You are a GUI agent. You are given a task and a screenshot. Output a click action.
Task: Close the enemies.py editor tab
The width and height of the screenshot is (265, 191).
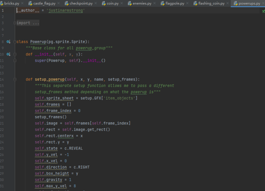[x=155, y=3]
